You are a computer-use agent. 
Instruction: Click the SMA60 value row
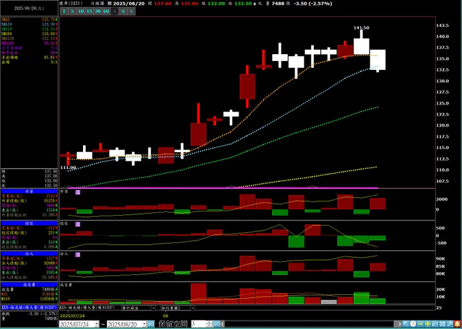coord(29,34)
